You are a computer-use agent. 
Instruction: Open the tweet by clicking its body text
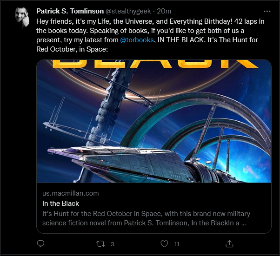click(x=150, y=35)
